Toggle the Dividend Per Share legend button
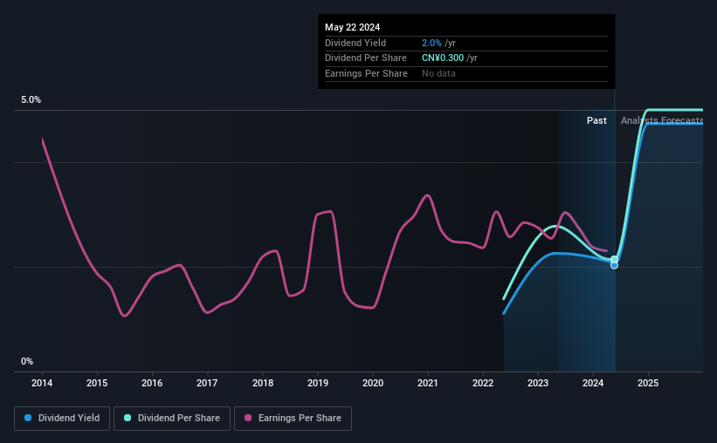Viewport: 717px width, 443px height. click(x=172, y=419)
